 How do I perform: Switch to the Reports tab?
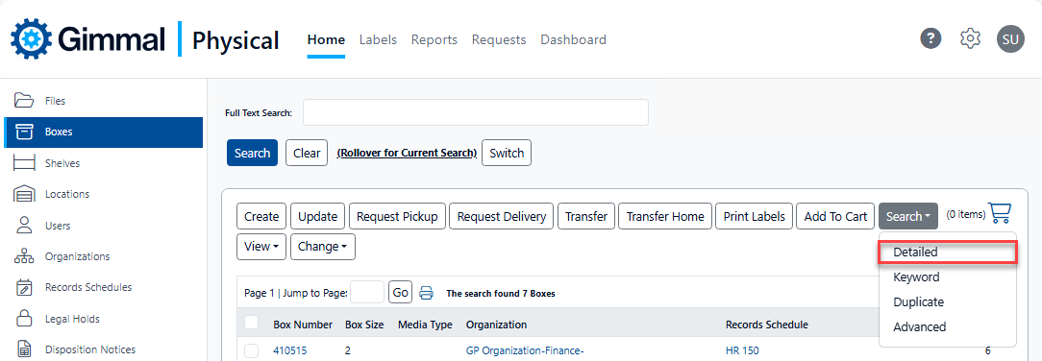[x=434, y=39]
